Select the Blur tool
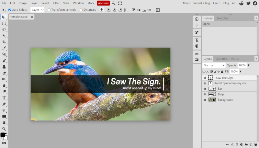Image resolution: width=259 pixels, height=148 pixels. (4, 85)
